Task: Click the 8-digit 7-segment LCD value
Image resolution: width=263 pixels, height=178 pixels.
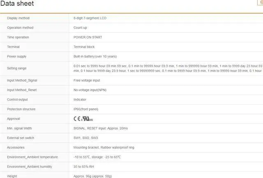Action: (x=90, y=18)
